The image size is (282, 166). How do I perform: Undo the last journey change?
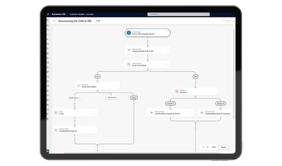click(227, 21)
